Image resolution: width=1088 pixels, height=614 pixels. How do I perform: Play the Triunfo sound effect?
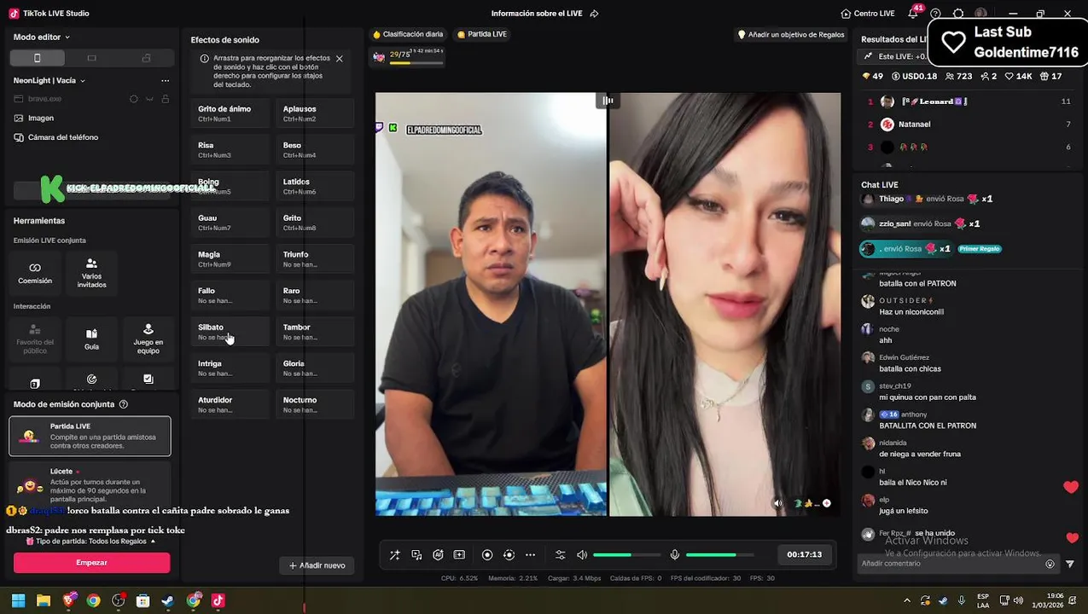click(315, 259)
